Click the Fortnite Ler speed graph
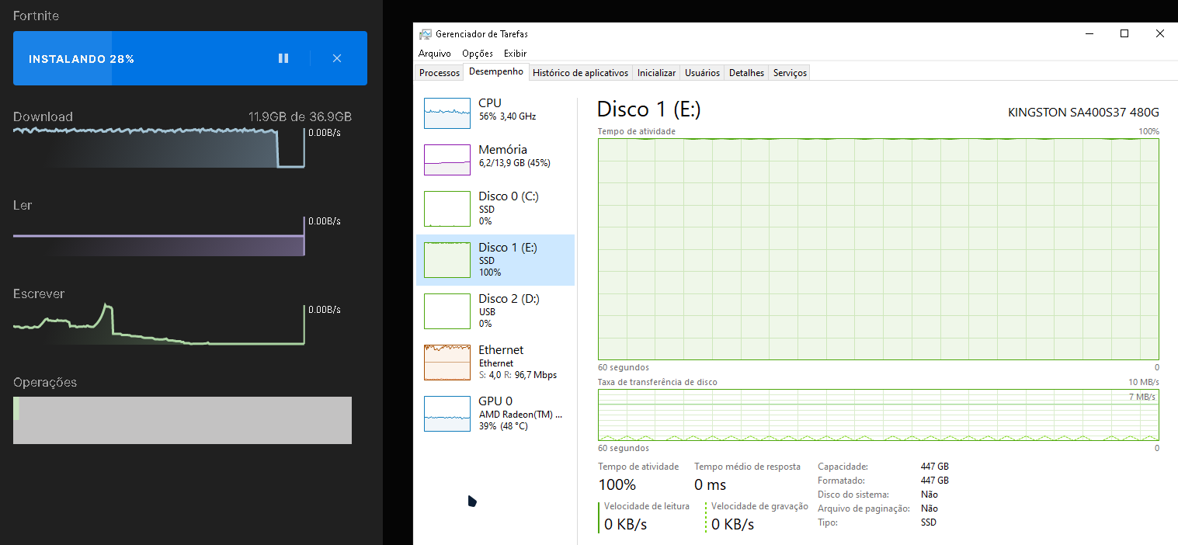Image resolution: width=1178 pixels, height=545 pixels. [x=158, y=236]
